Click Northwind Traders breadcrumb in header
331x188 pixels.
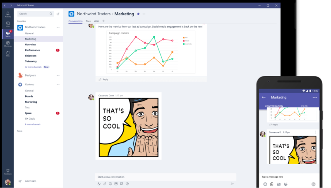94,14
